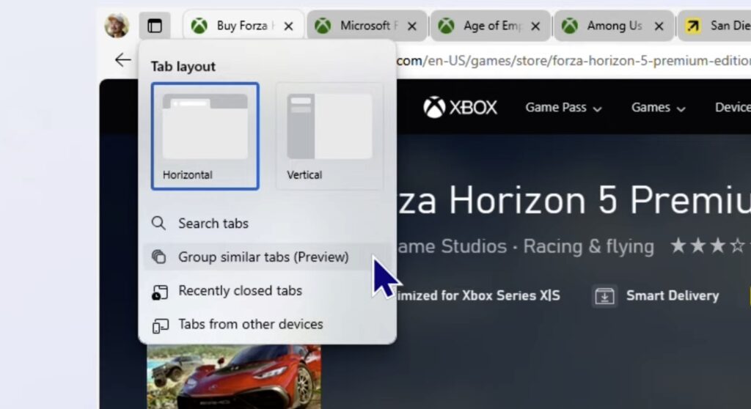751x409 pixels.
Task: Click the Smart Delivery download icon
Action: 604,295
